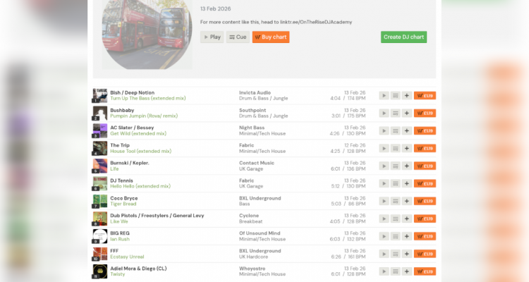This screenshot has width=529, height=282.
Task: Cue the Pumpin Jumpin track row
Action: (x=395, y=113)
